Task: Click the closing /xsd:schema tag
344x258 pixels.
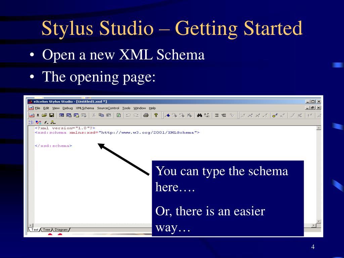Action: tap(53, 146)
